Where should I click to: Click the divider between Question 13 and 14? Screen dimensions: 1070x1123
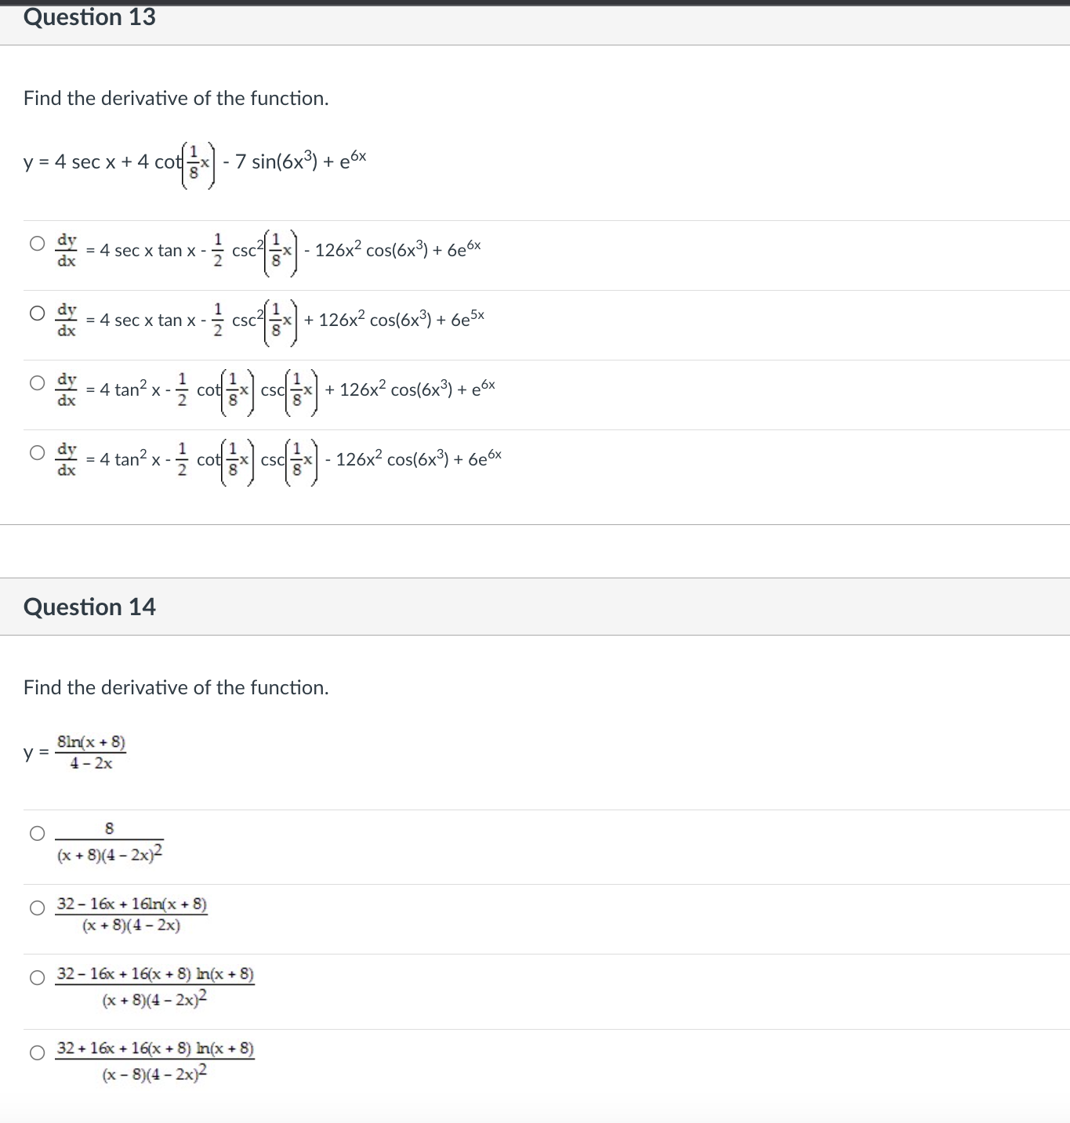pyautogui.click(x=535, y=549)
